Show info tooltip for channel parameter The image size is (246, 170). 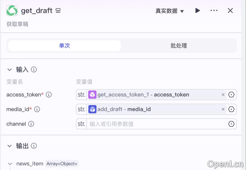31,124
